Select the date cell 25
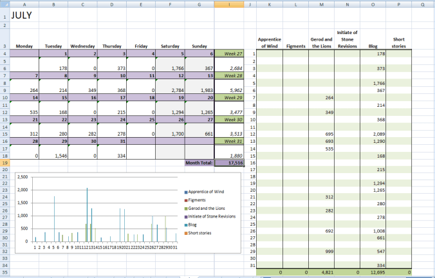 [141, 119]
